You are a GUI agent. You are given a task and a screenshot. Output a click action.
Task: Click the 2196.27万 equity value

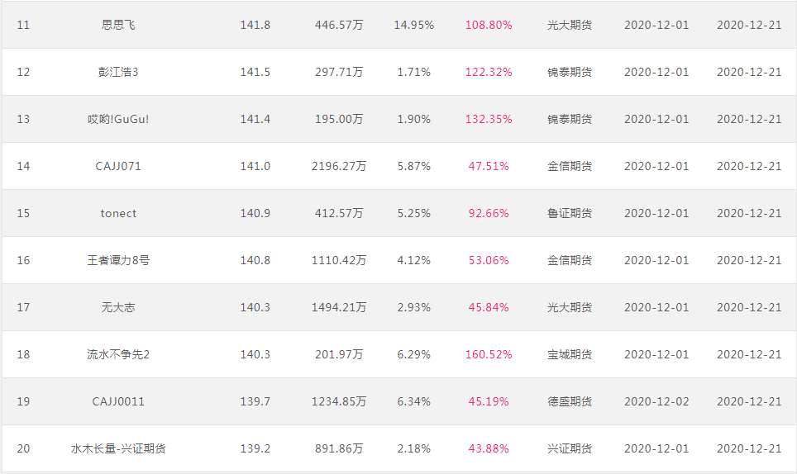coord(338,167)
